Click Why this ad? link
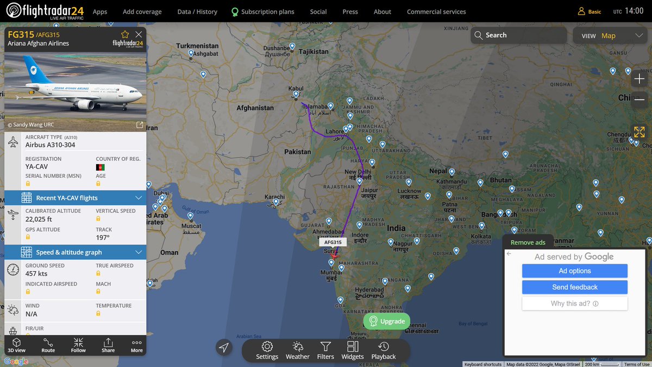This screenshot has height=367, width=652. [575, 303]
